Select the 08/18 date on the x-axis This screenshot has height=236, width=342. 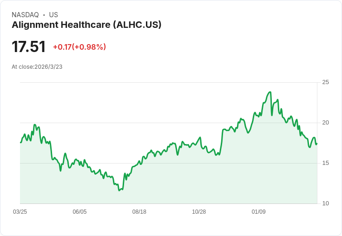click(139, 212)
